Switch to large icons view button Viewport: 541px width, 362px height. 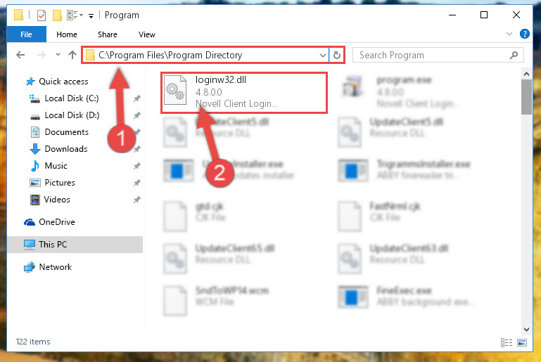tap(522, 342)
